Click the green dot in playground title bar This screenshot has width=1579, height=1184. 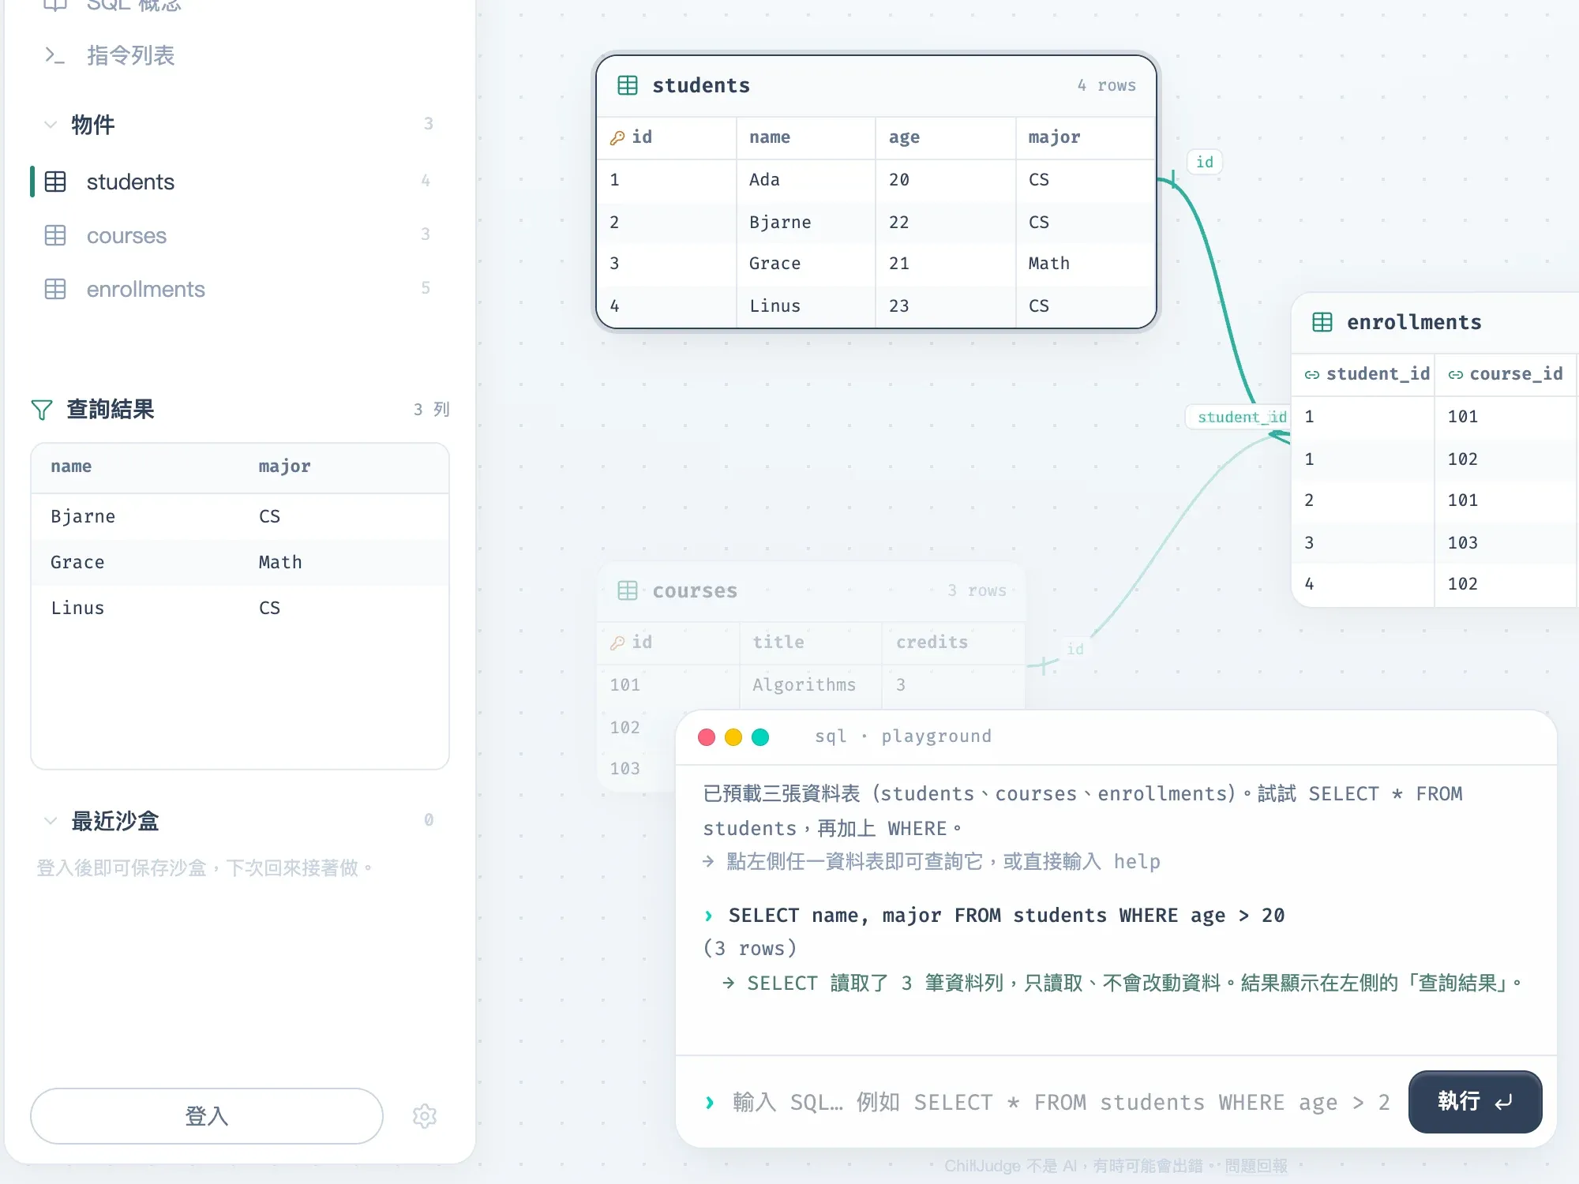pyautogui.click(x=760, y=736)
